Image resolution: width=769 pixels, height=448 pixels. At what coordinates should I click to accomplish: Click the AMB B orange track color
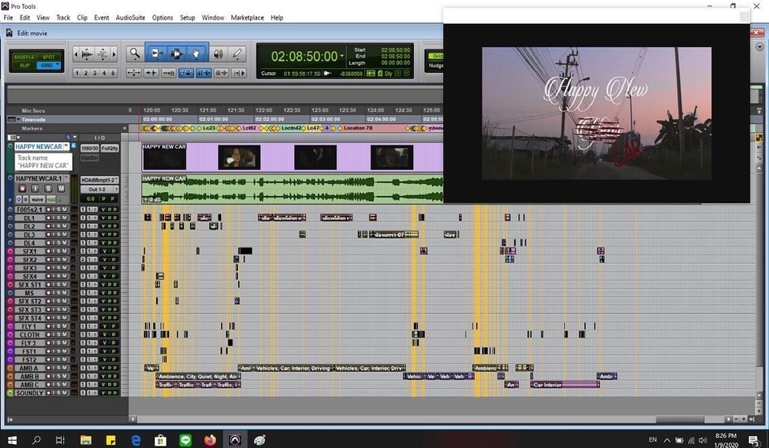click(x=10, y=376)
